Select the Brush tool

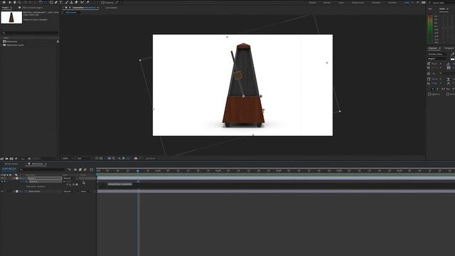tap(66, 2)
